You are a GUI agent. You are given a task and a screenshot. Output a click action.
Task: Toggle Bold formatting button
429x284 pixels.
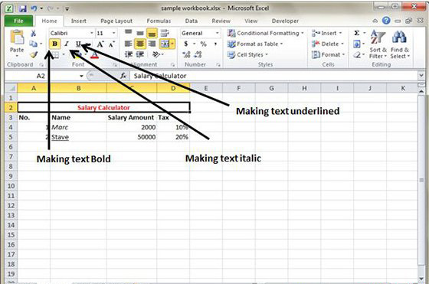click(54, 44)
